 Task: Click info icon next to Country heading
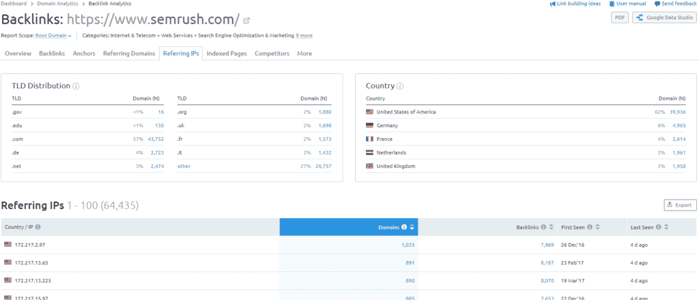pos(400,86)
